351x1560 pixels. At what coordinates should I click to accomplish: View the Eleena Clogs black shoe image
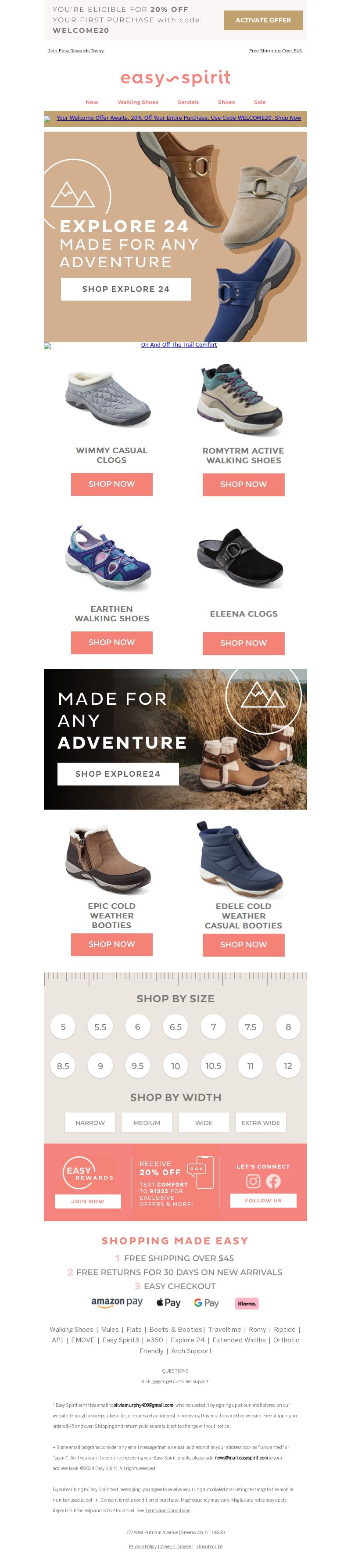240,558
